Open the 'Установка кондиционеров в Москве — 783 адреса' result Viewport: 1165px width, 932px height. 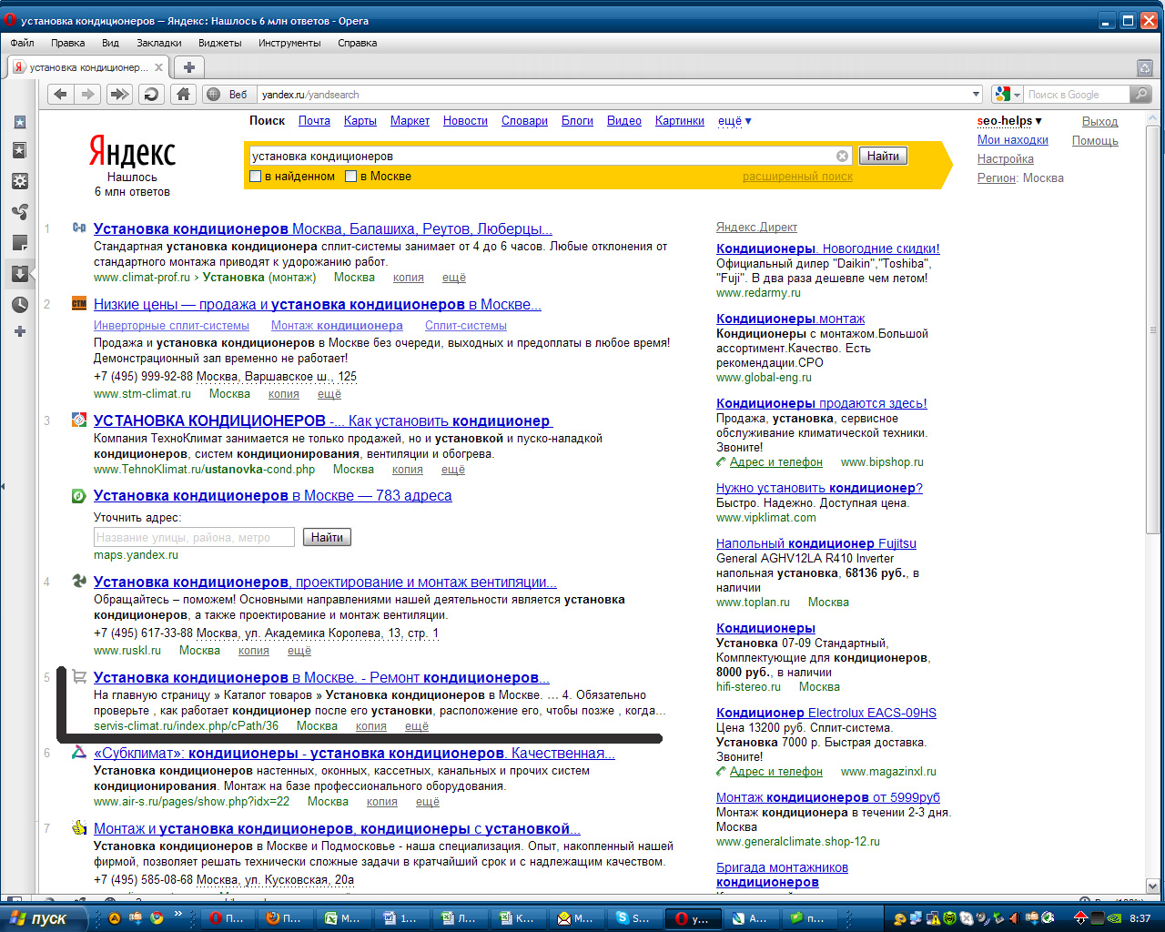[273, 496]
